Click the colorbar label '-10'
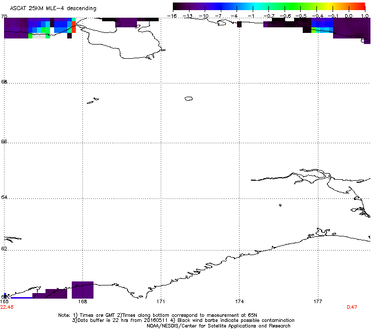The width and height of the screenshot is (374, 329). coord(204,16)
